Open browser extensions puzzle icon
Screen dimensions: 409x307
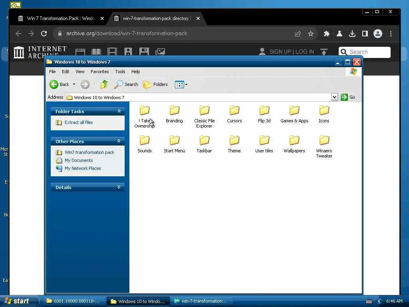click(327, 34)
